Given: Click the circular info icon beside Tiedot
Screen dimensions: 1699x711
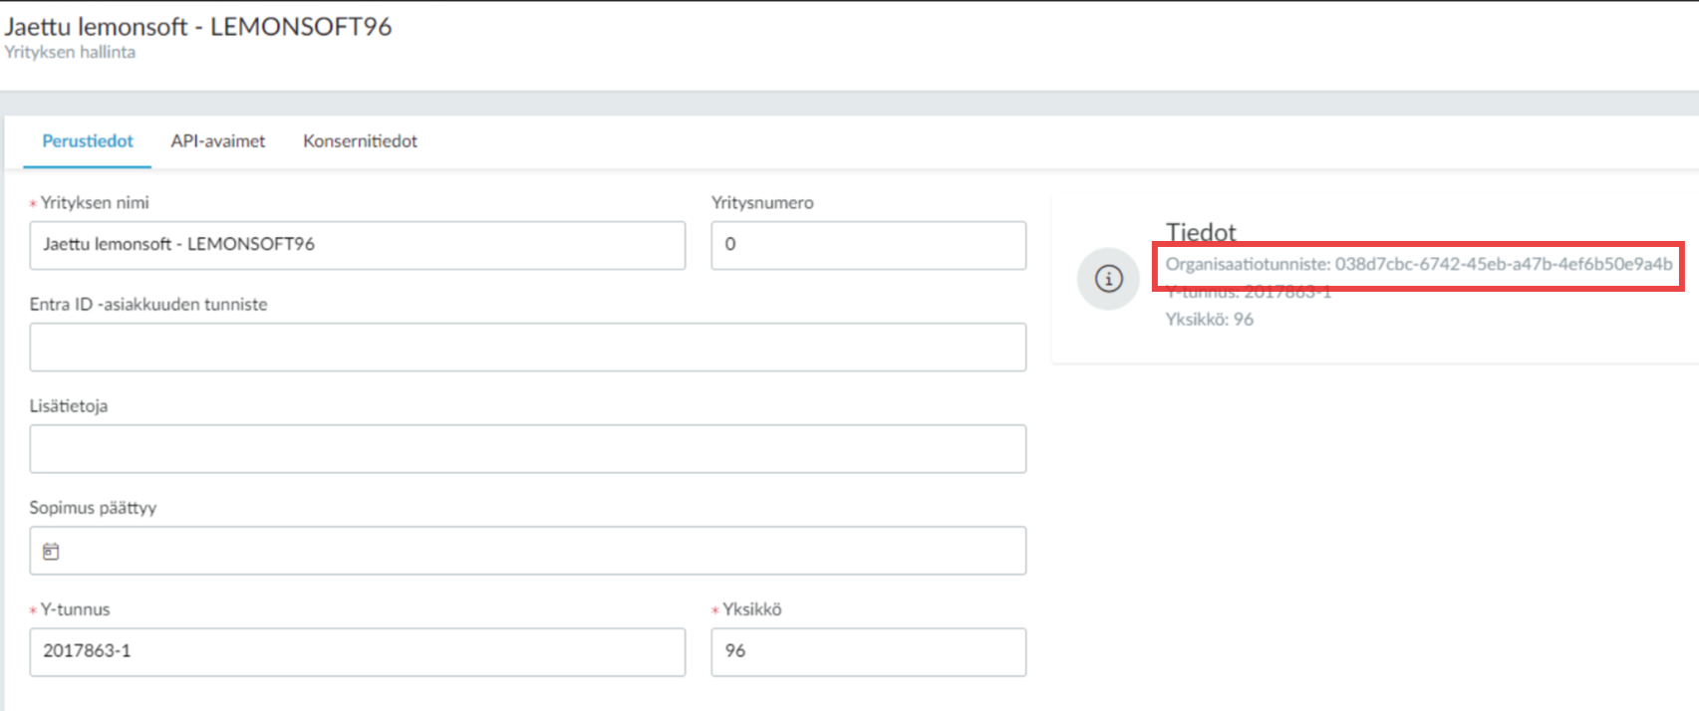Looking at the screenshot, I should point(1108,279).
